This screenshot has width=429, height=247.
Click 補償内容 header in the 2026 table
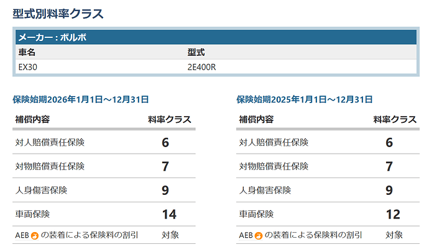click(32, 119)
